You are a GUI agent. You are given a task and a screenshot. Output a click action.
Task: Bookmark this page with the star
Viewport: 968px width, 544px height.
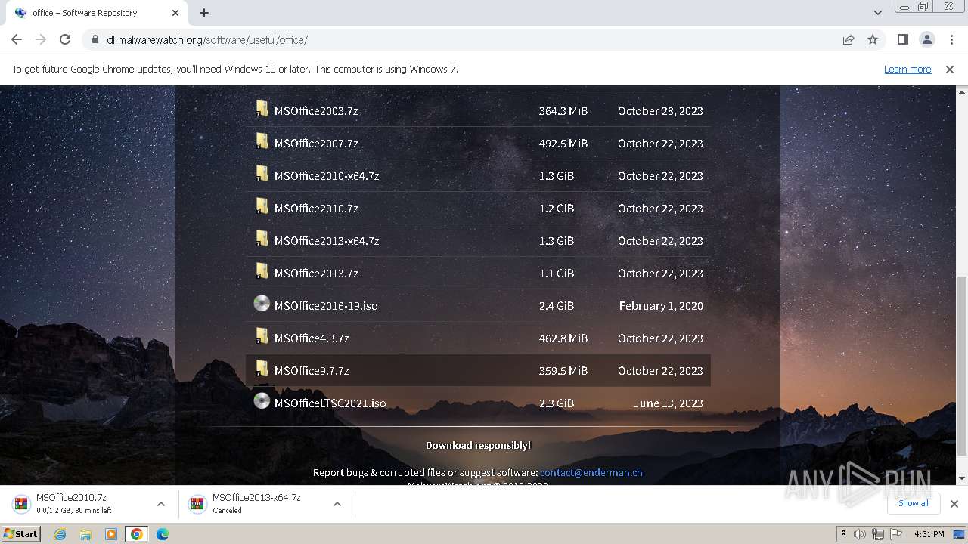(x=873, y=39)
